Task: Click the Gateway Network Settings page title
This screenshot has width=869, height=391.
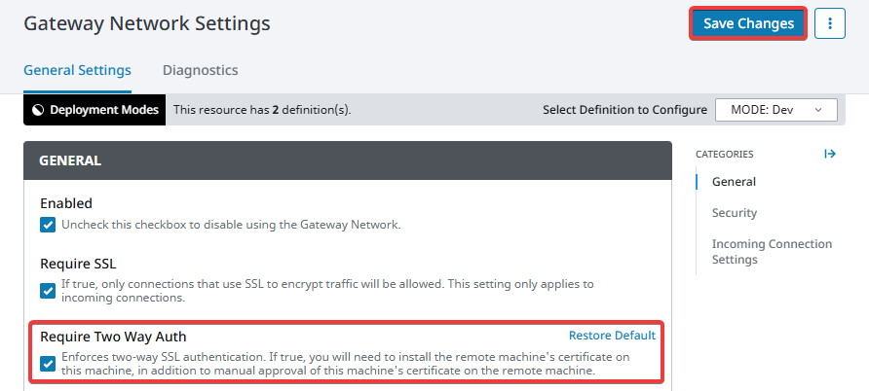Action: pyautogui.click(x=147, y=22)
